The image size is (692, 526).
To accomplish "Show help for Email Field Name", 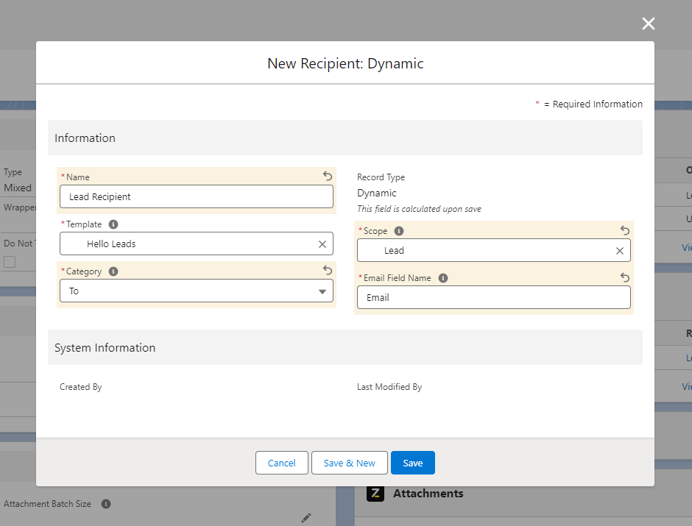I will click(442, 278).
